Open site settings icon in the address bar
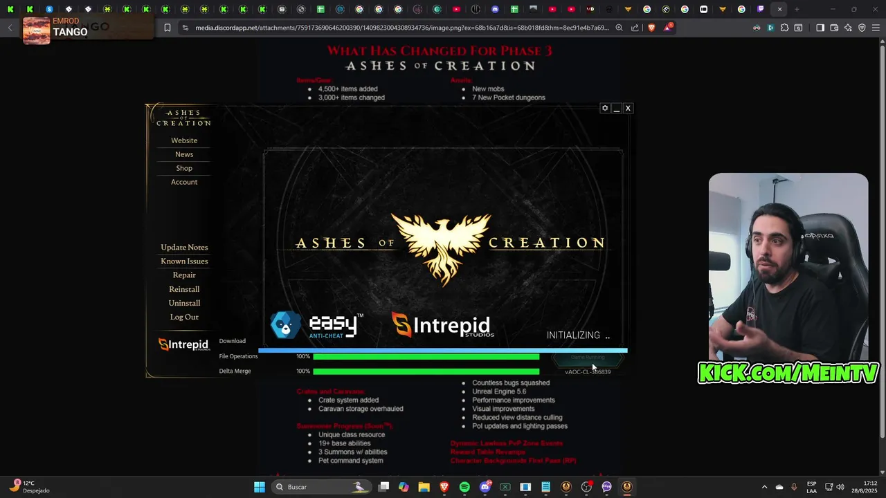The image size is (886, 498). [185, 28]
